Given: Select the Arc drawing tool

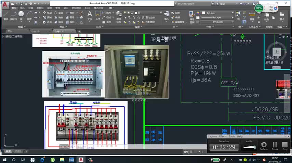Looking at the screenshot, I should pos(29,16).
